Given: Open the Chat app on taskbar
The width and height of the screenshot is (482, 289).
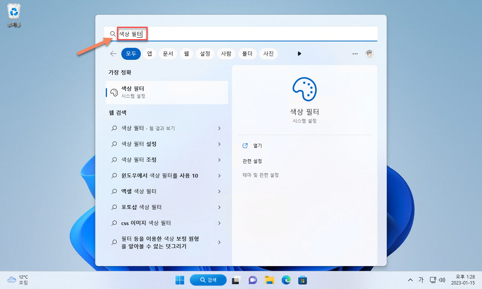Looking at the screenshot, I should (252, 280).
